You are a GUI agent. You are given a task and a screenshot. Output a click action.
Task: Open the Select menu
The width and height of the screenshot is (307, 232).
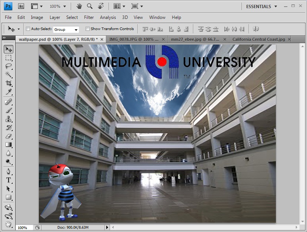point(72,17)
